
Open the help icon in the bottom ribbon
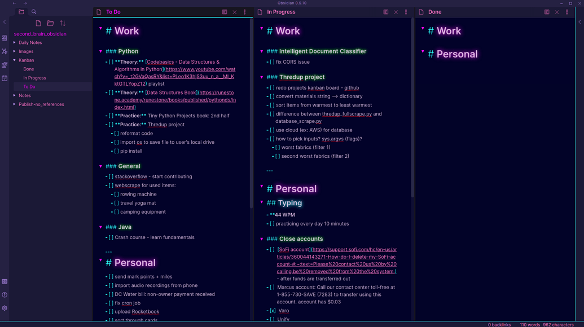[5, 295]
